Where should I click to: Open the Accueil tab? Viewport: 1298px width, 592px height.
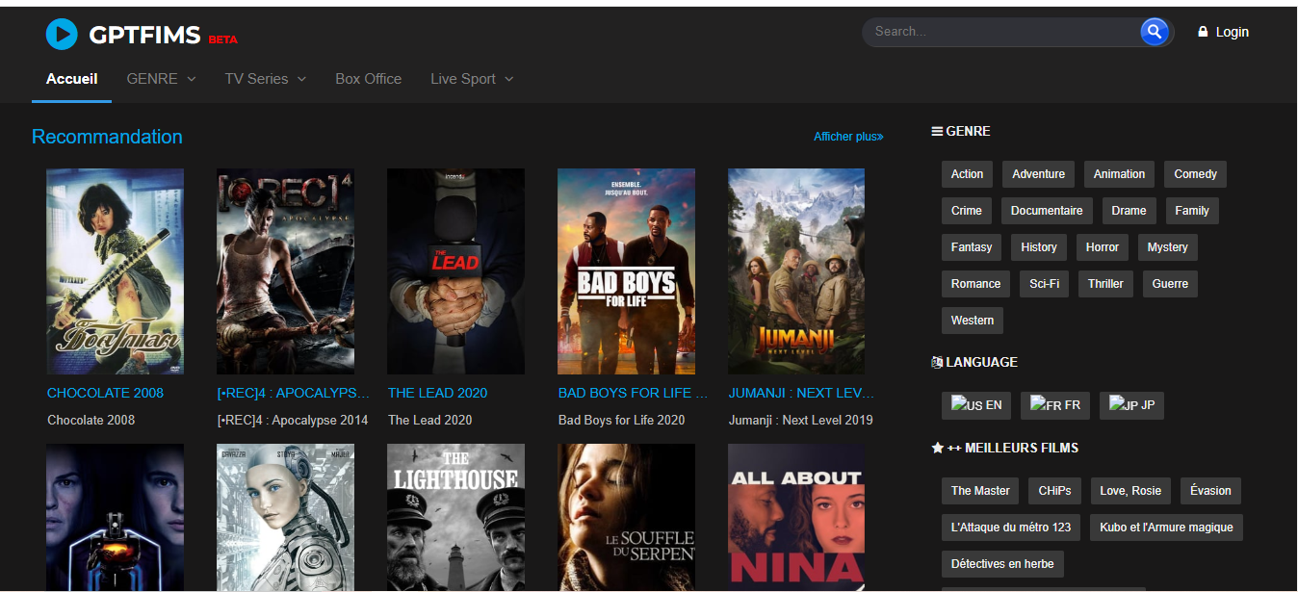click(x=72, y=79)
